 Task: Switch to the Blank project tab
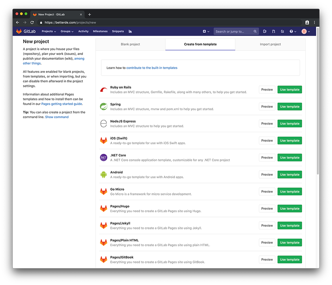click(x=130, y=44)
